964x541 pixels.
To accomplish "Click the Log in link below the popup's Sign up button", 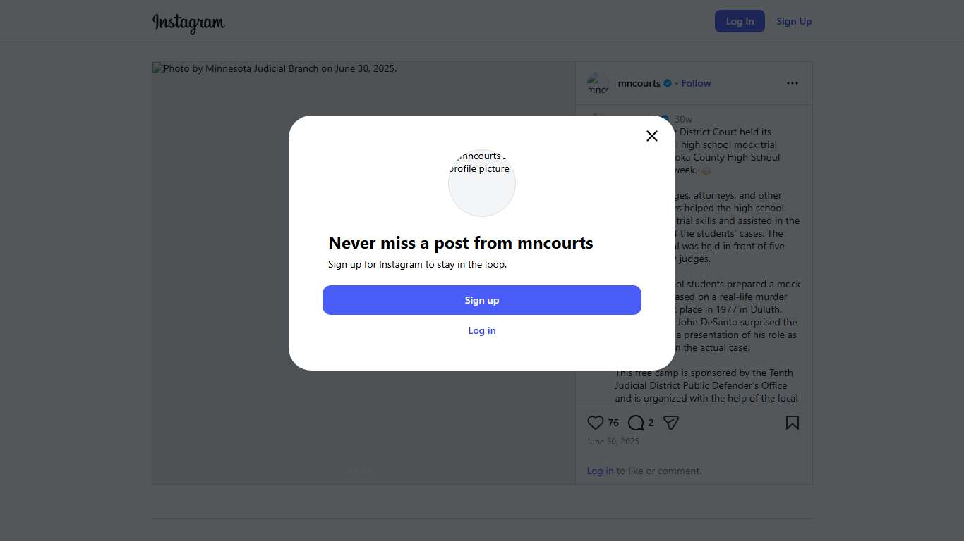I will click(x=482, y=330).
